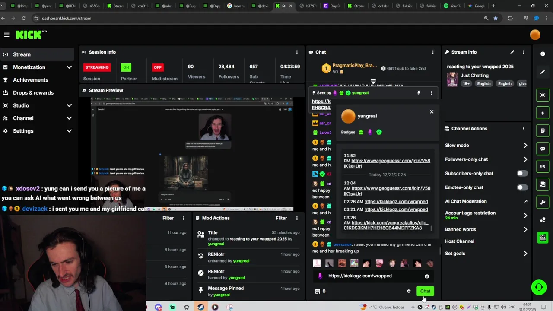Viewport: 553px width, 311px height.
Task: Open kicklogz.com/wrapped link at 03:21 AM
Action: click(x=396, y=209)
